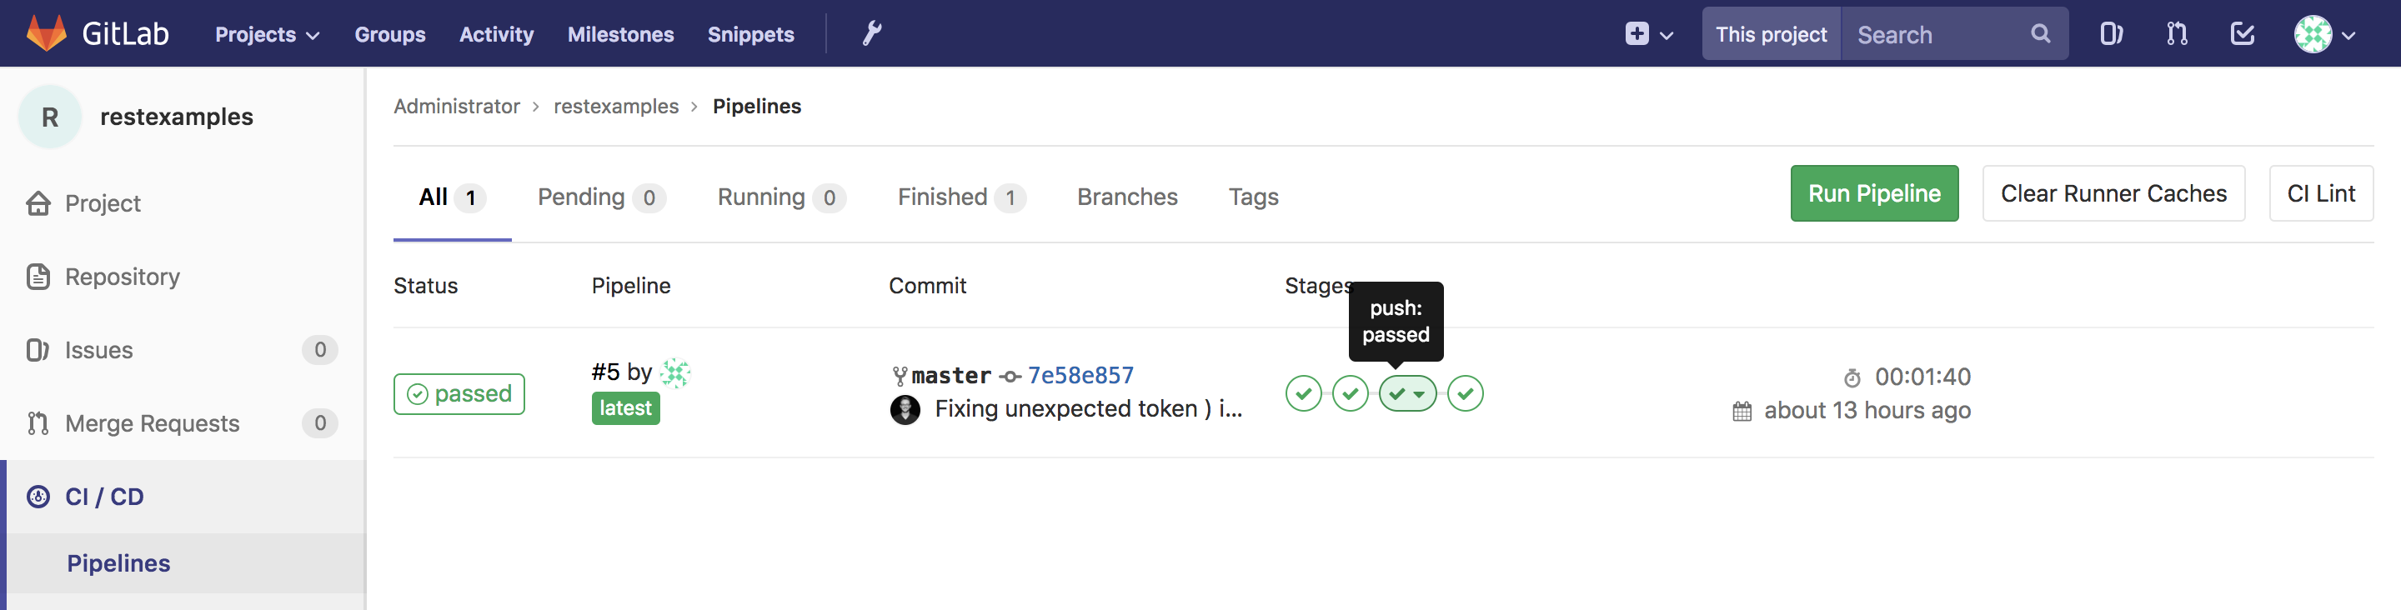2401x610 pixels.
Task: Switch to the Pending tab
Action: [601, 197]
